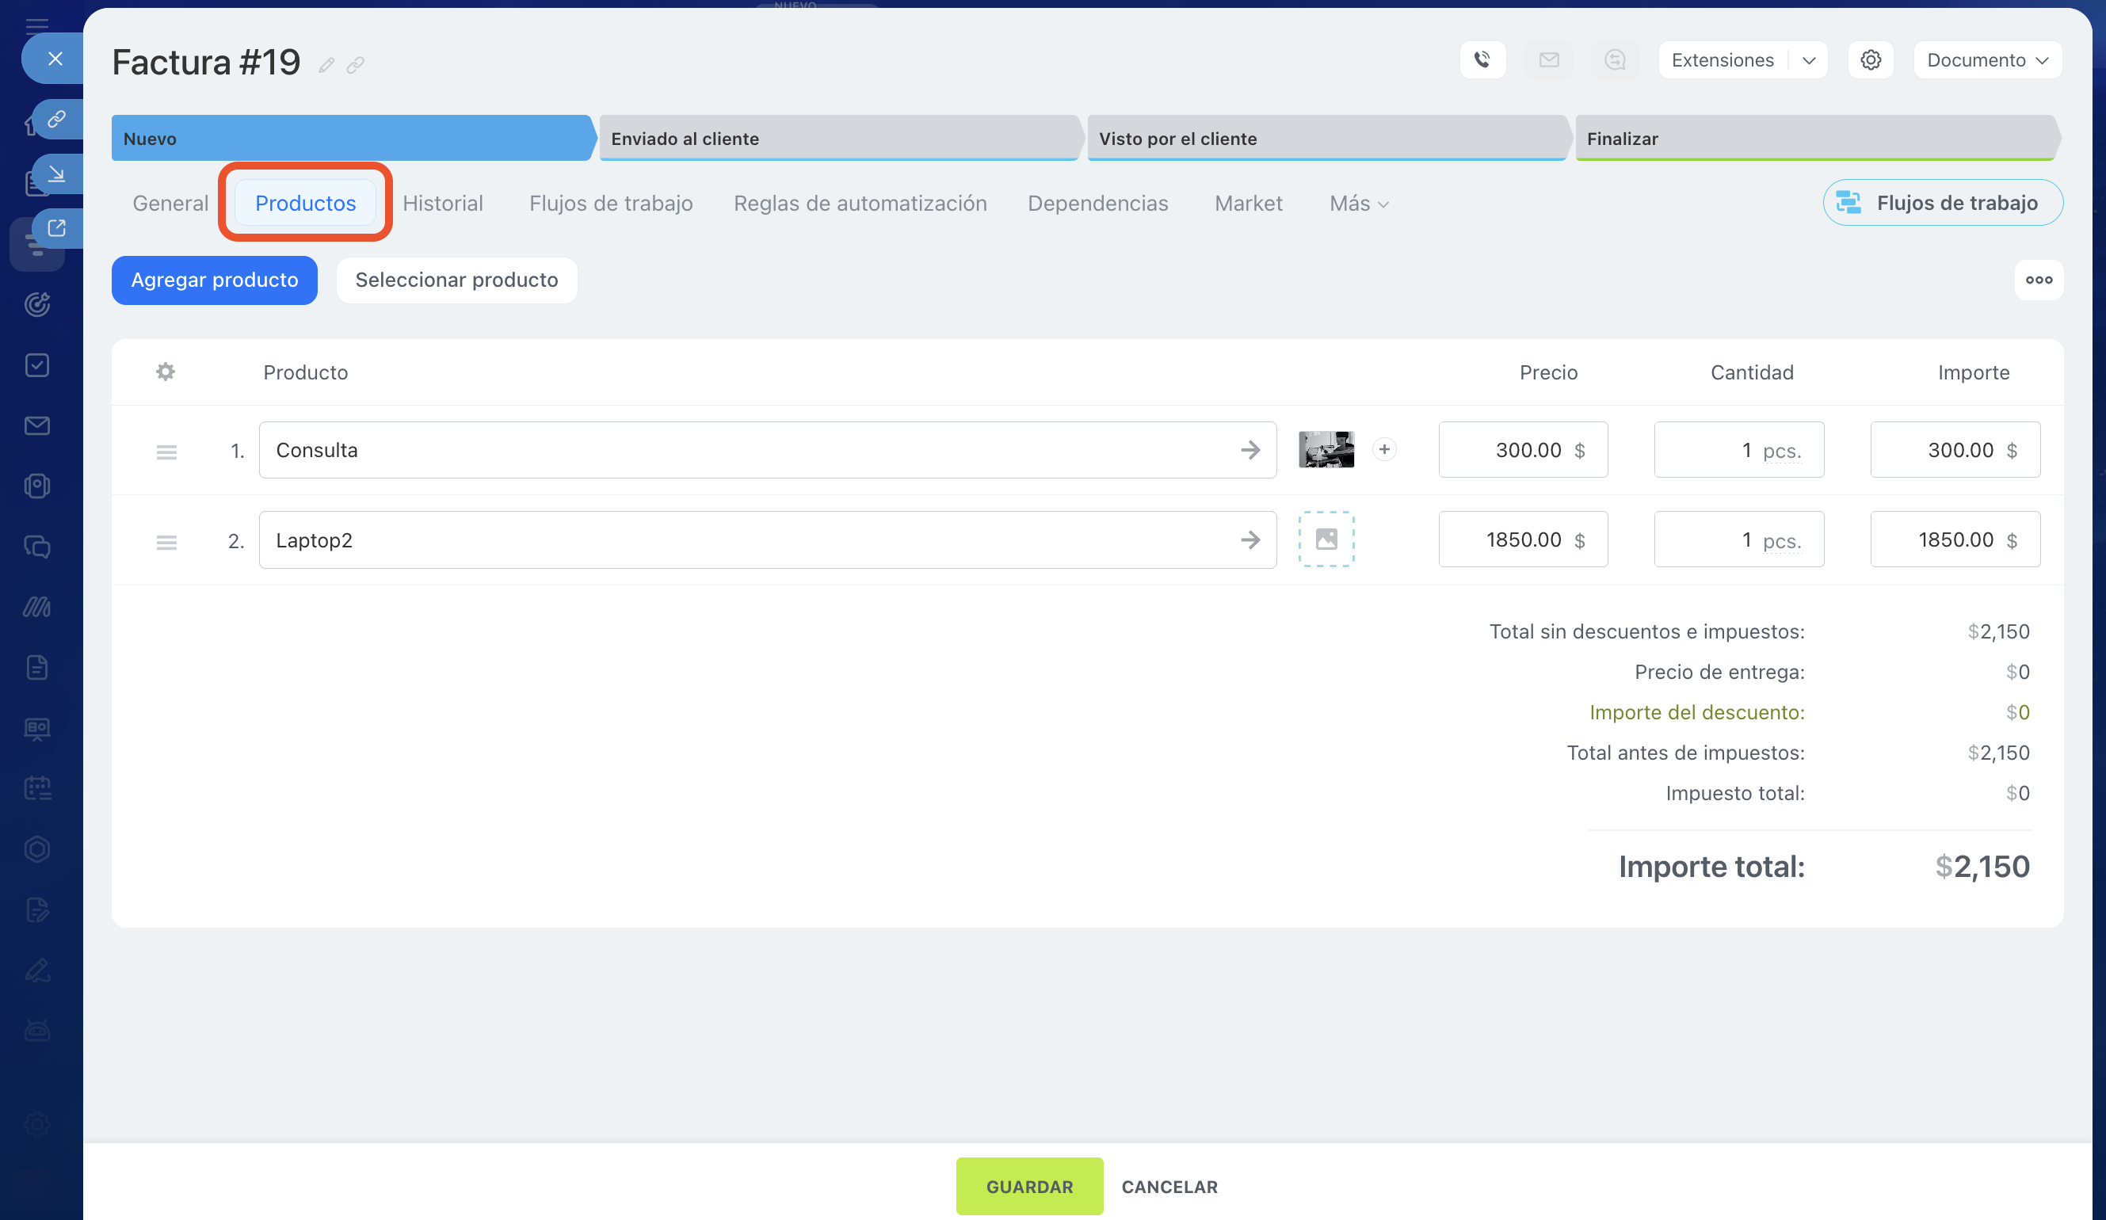Click the Laptop2 price input field
The width and height of the screenshot is (2106, 1220).
point(1523,539)
